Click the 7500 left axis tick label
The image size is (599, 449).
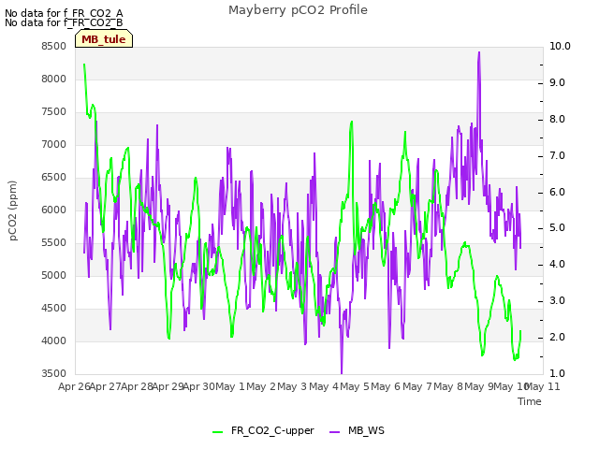coord(54,112)
